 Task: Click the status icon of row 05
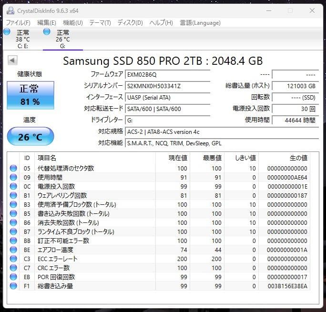(13, 168)
